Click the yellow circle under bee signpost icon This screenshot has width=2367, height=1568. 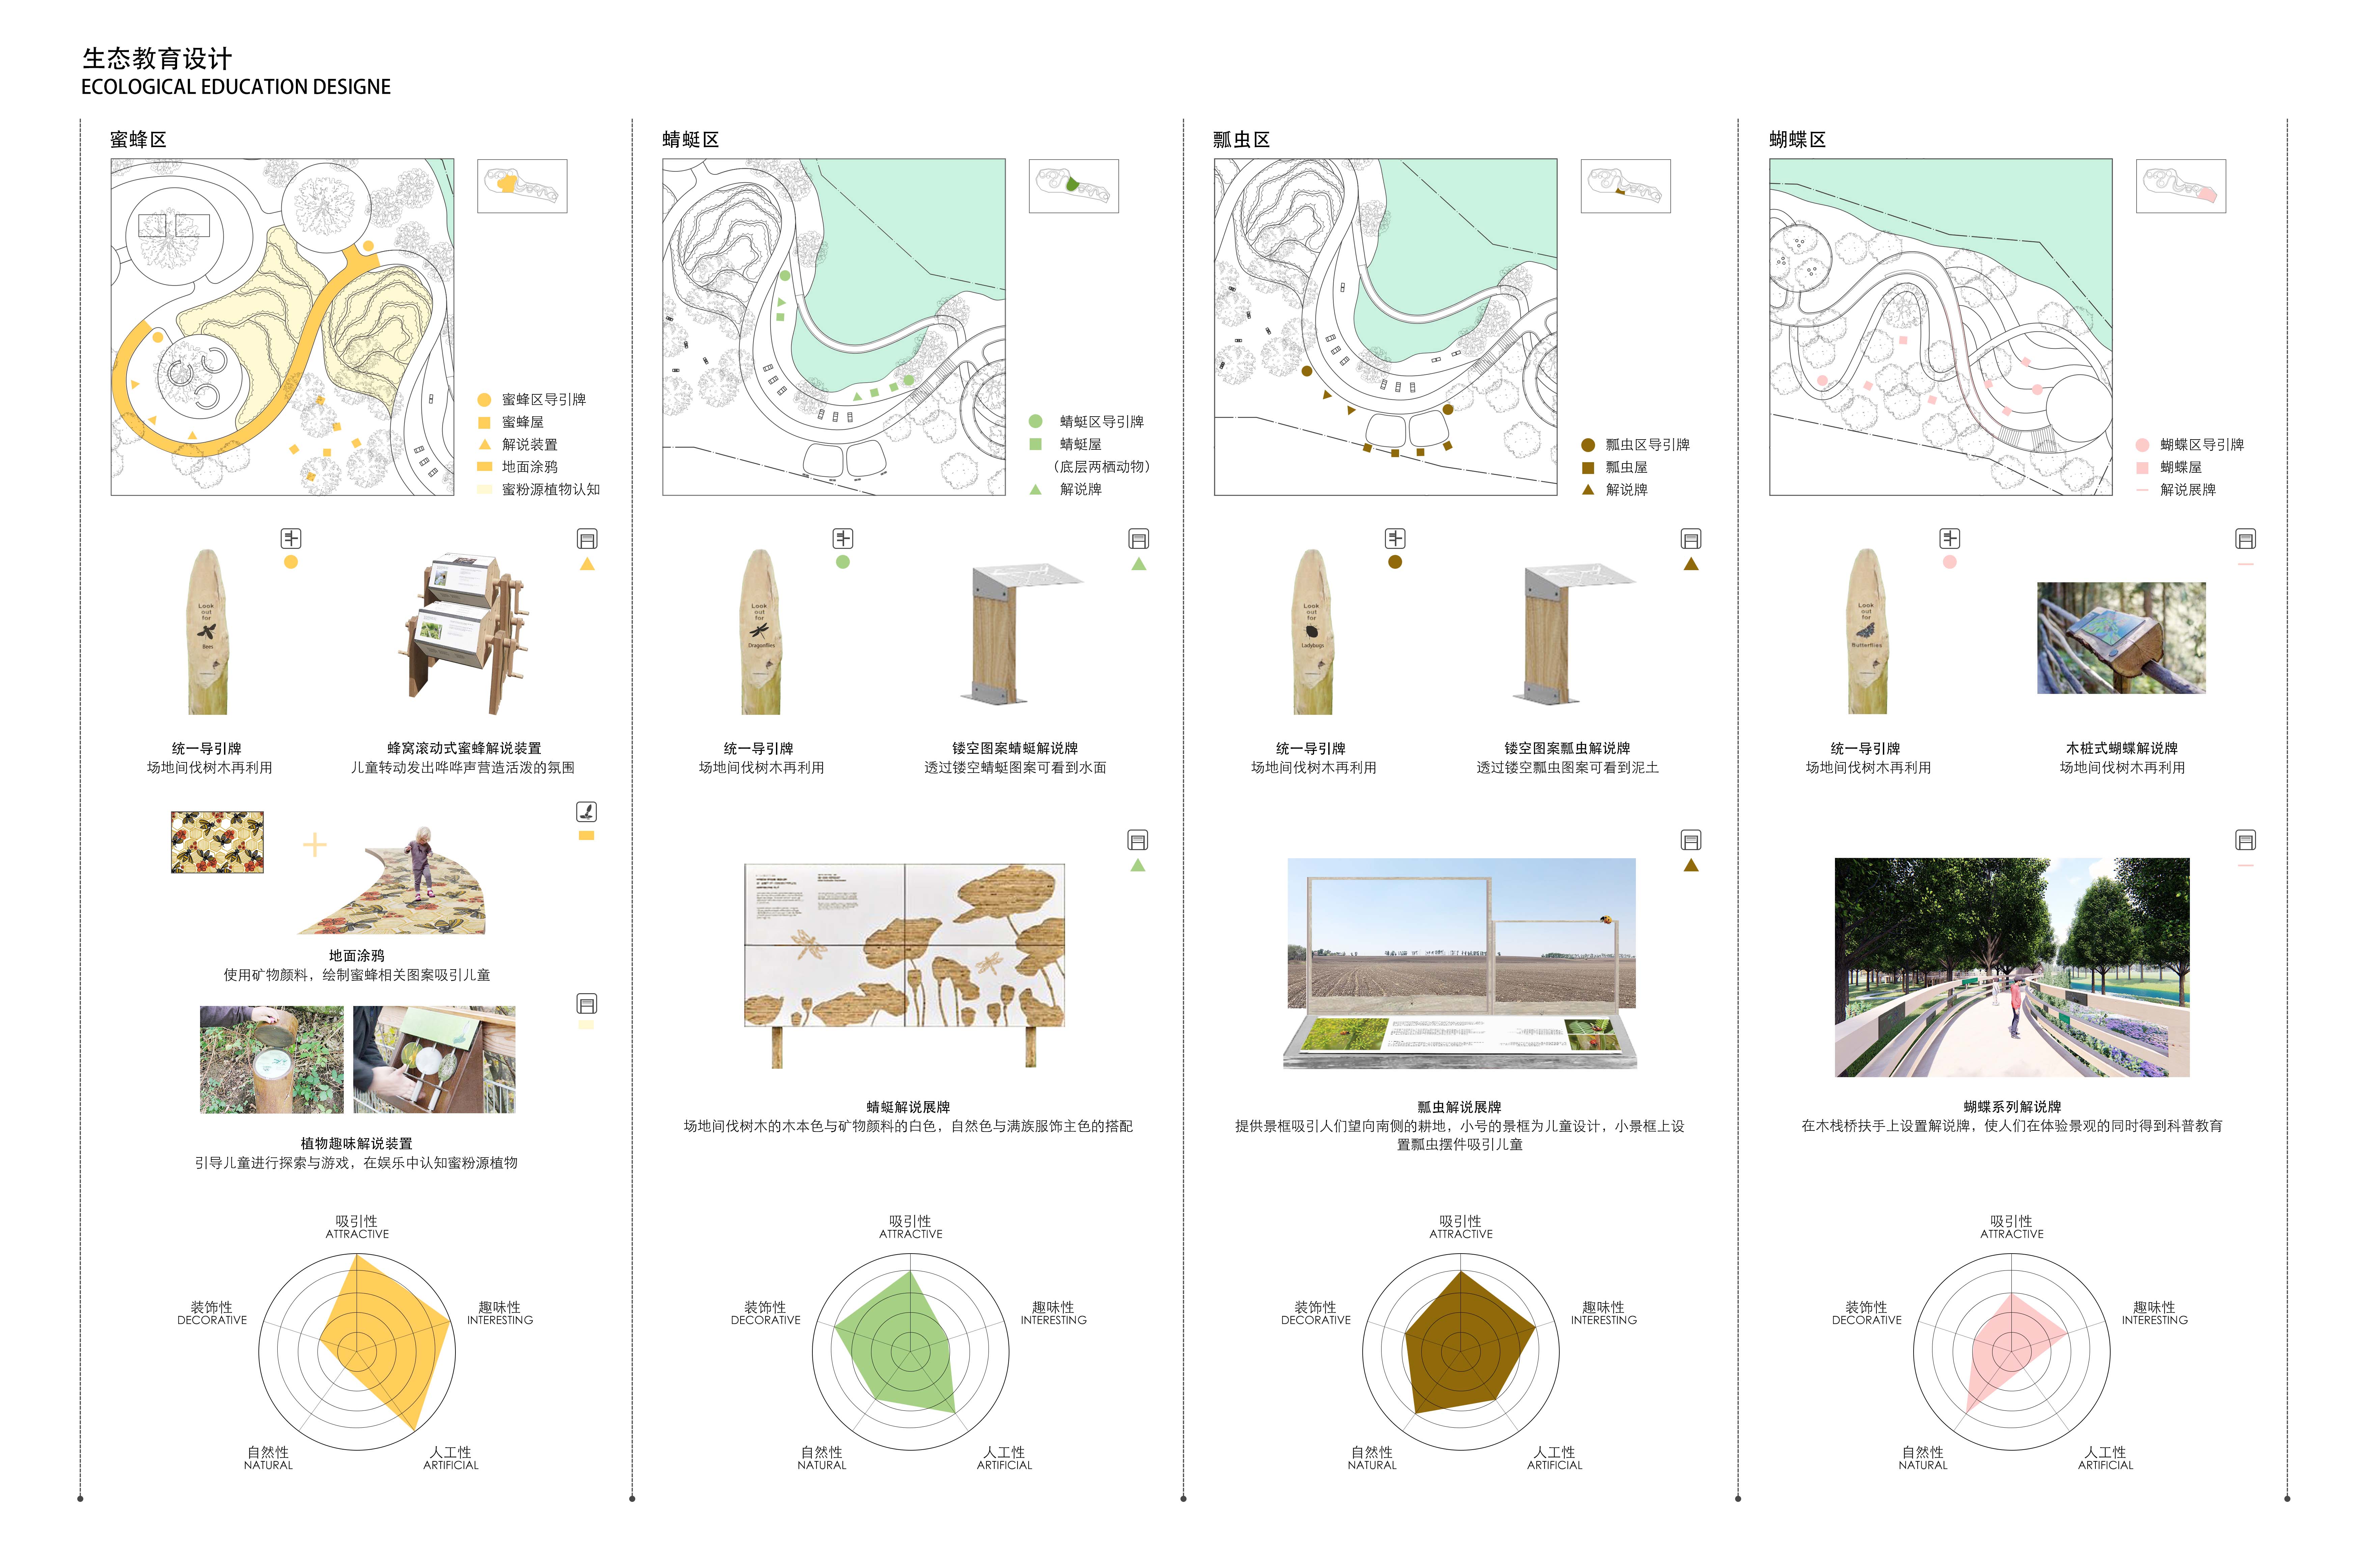pyautogui.click(x=291, y=562)
